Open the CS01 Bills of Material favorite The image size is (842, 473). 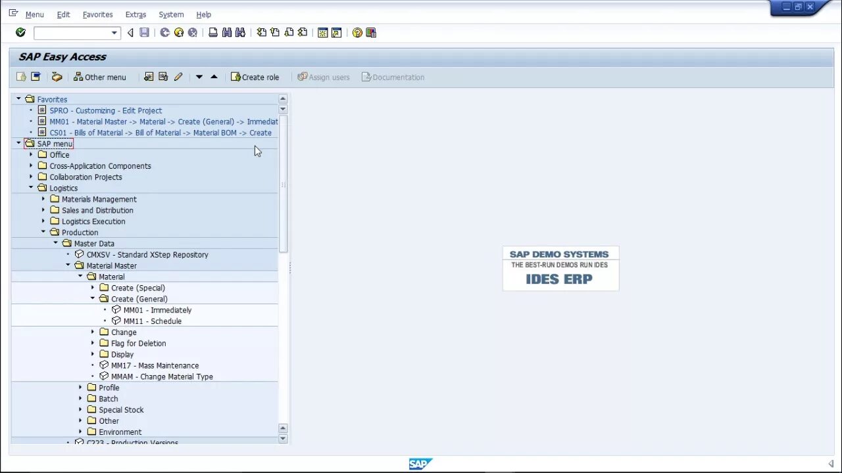(x=161, y=133)
